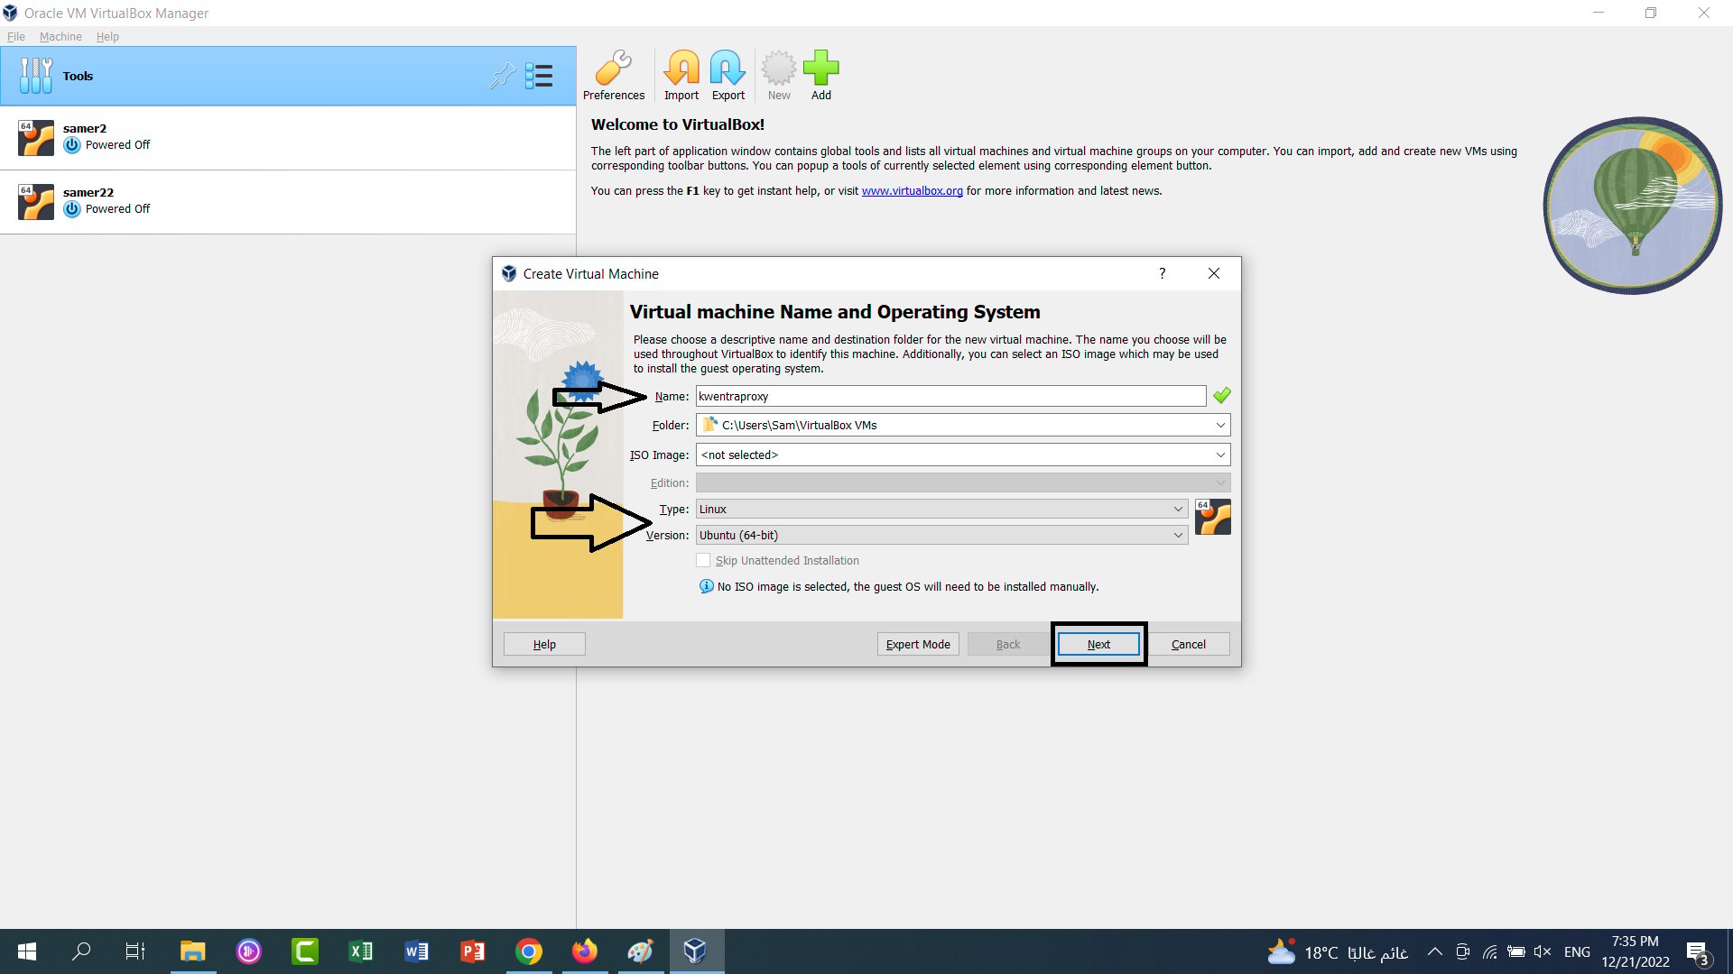Image resolution: width=1733 pixels, height=974 pixels.
Task: Click the Add machine plus icon
Action: tap(820, 76)
